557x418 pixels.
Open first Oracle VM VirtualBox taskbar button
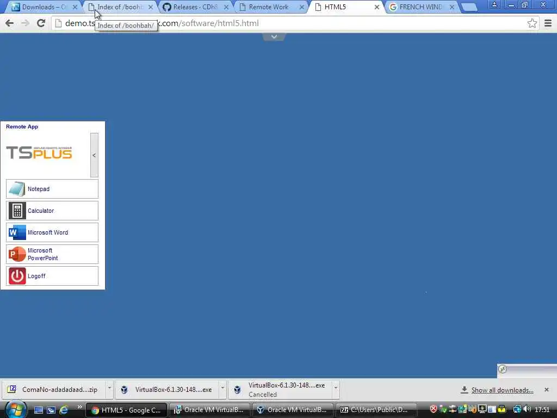(x=209, y=410)
